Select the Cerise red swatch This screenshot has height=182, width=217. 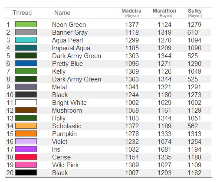click(26, 157)
